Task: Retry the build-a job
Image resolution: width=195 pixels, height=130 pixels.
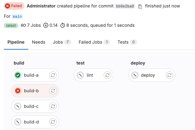Action: coord(53,75)
